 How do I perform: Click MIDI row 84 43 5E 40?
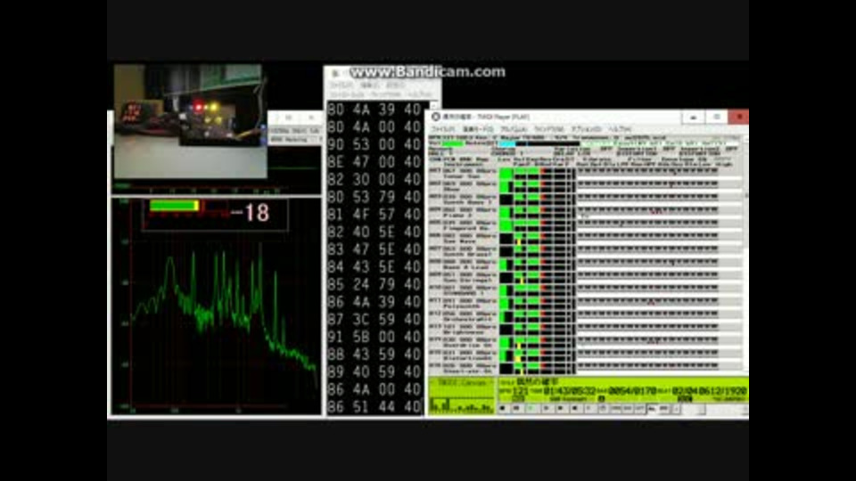click(374, 266)
